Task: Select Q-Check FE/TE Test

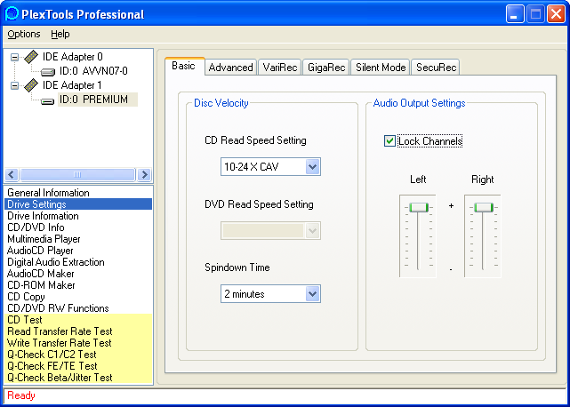Action: click(78, 366)
